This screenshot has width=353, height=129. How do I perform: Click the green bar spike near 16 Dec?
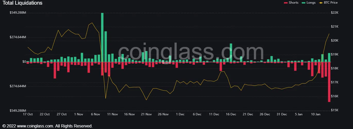tap(231, 53)
